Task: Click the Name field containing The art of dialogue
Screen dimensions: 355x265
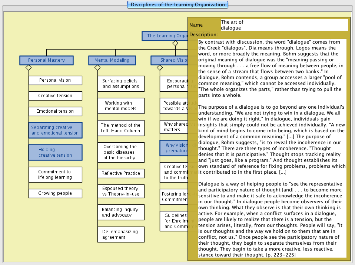Action: click(284, 25)
